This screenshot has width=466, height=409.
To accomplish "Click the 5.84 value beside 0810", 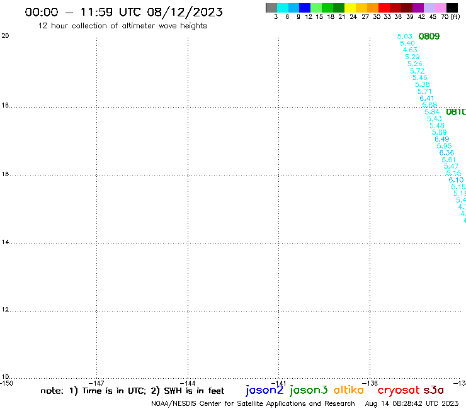I will click(x=432, y=112).
